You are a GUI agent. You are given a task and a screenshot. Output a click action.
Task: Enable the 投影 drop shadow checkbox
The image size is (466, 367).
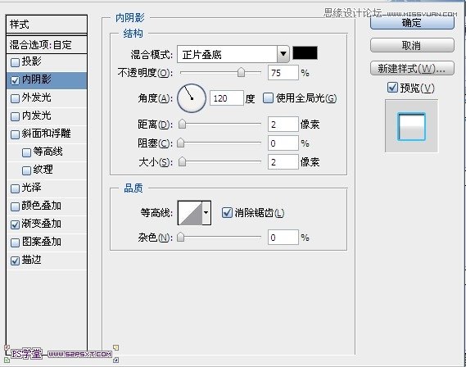[x=15, y=62]
